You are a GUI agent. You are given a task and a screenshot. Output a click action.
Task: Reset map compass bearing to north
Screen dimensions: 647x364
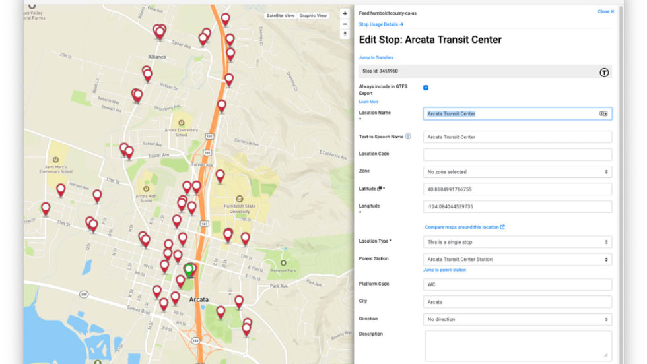[345, 34]
